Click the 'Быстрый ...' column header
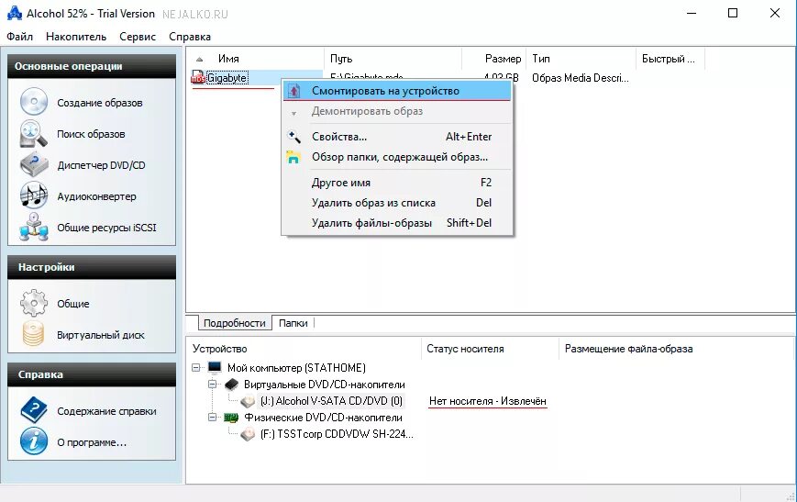This screenshot has height=502, width=797. click(x=670, y=59)
